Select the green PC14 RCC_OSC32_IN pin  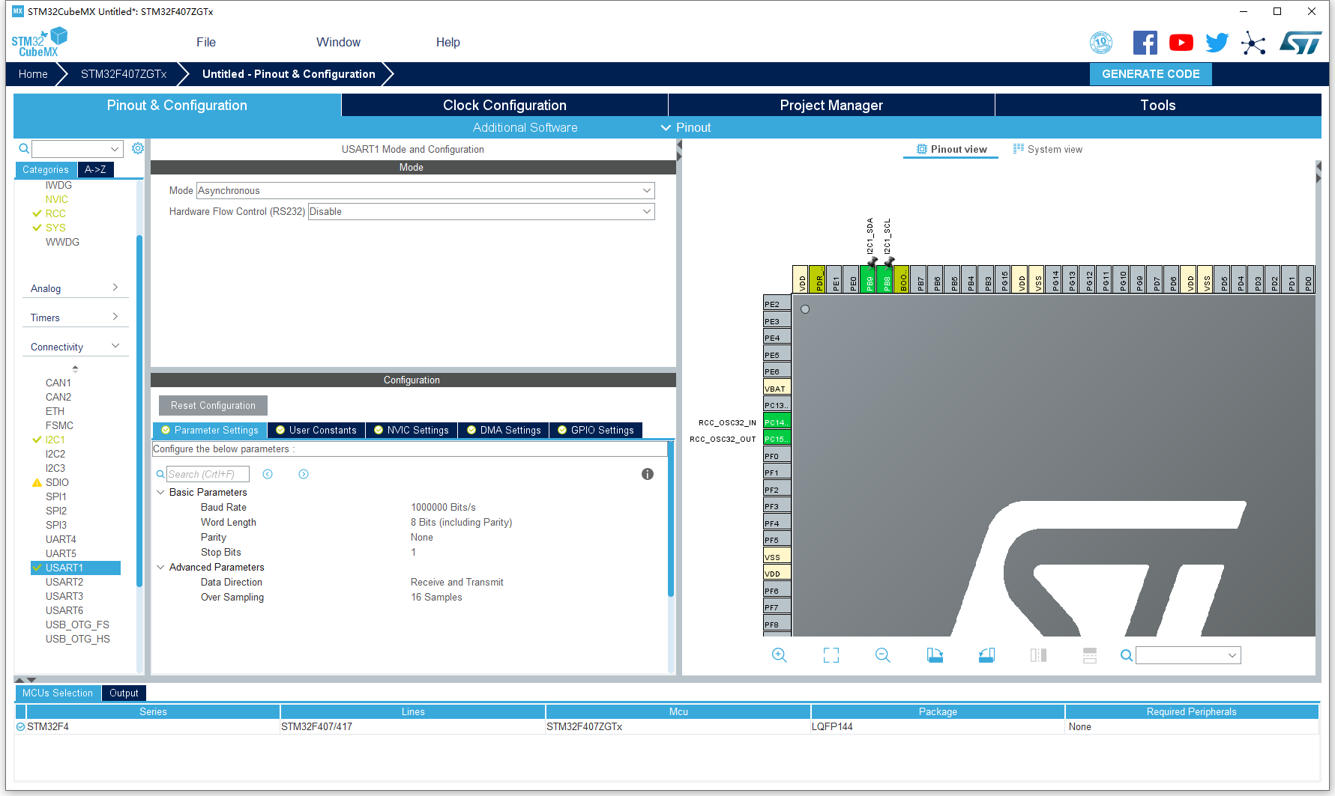tap(777, 422)
